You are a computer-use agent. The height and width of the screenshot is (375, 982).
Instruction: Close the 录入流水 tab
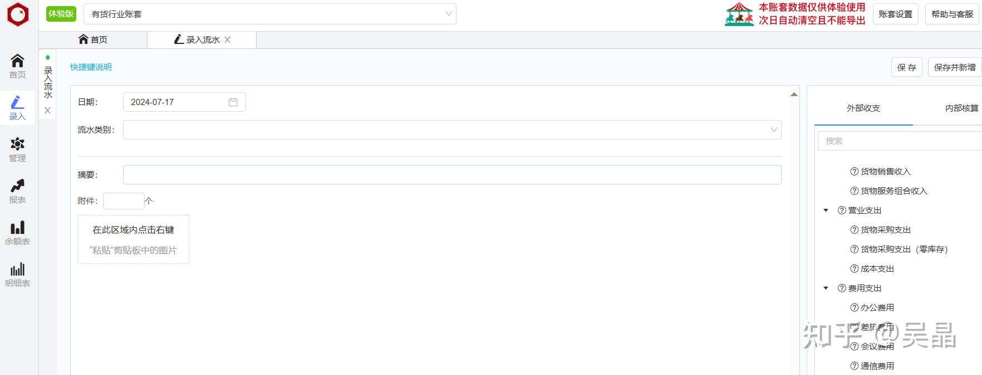(227, 40)
